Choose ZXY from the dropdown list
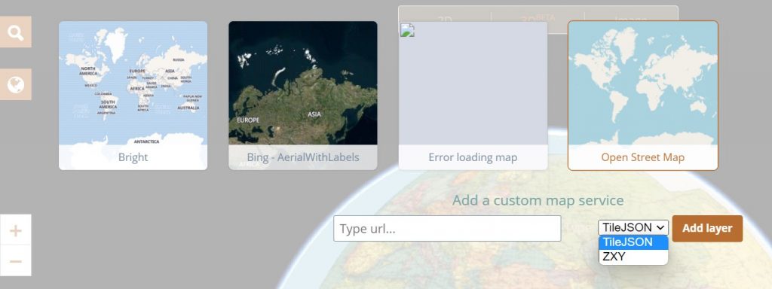The height and width of the screenshot is (289, 772). (x=633, y=257)
